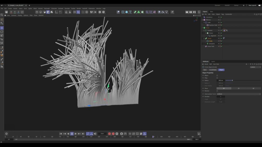This screenshot has height=147, width=262.
Task: Toggle Turbulence enable checkmark
Action: [x=222, y=17]
